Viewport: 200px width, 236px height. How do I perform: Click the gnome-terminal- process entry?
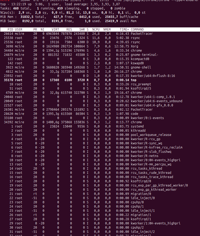(x=144, y=55)
